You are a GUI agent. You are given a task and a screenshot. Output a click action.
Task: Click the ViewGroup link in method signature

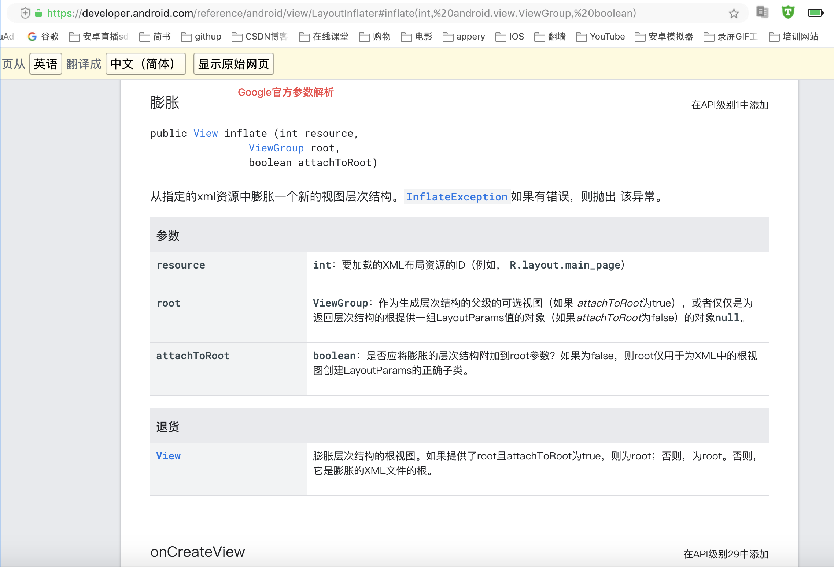pos(276,148)
